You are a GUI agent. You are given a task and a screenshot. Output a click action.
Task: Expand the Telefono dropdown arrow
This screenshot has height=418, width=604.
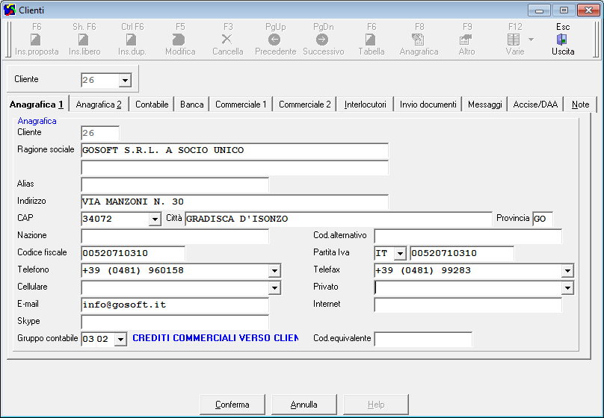click(x=274, y=271)
